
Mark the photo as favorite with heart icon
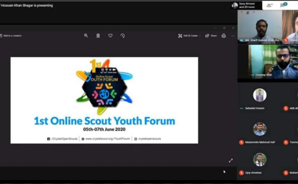(110, 35)
